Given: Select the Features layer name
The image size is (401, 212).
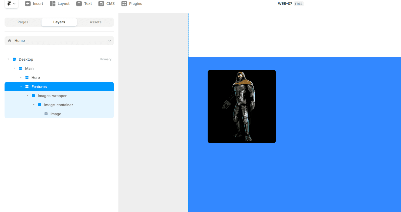Looking at the screenshot, I should [39, 87].
